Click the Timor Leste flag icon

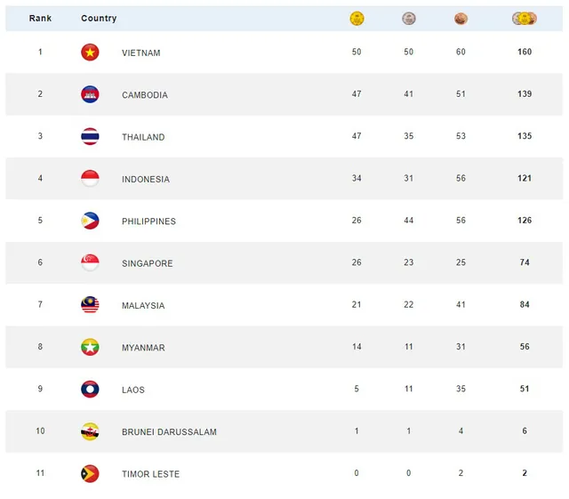[90, 474]
